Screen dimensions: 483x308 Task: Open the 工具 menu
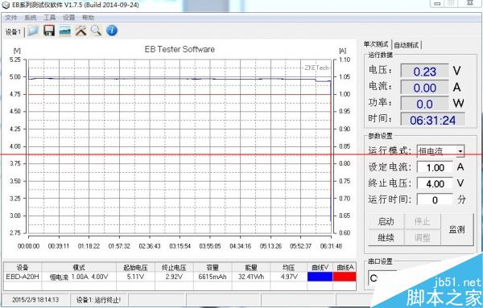pyautogui.click(x=50, y=18)
